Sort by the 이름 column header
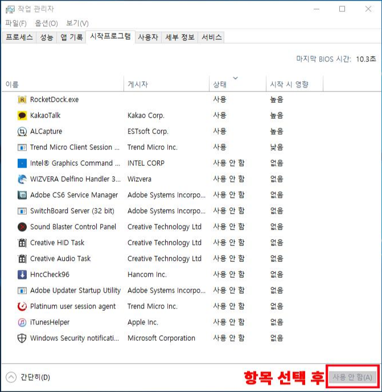Screen dimensions: 382x392 click(63, 84)
